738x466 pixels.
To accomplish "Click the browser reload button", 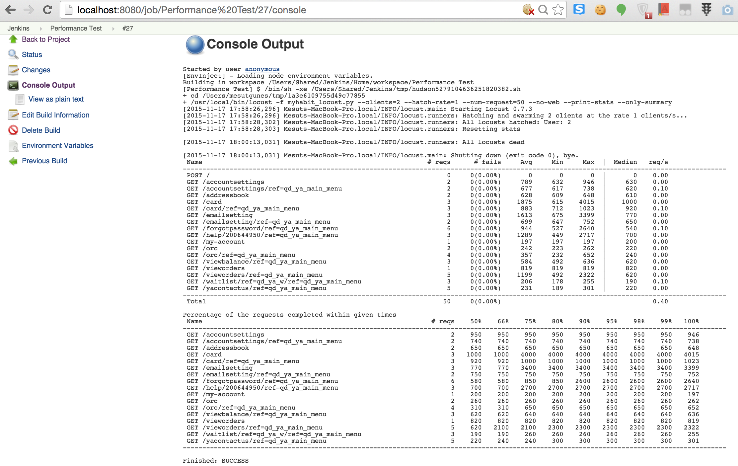I will 48,10.
